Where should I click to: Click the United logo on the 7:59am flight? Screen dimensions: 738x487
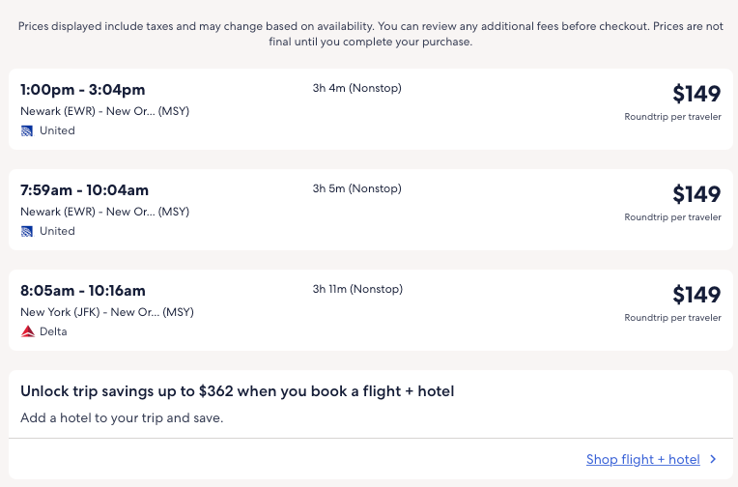click(x=27, y=231)
